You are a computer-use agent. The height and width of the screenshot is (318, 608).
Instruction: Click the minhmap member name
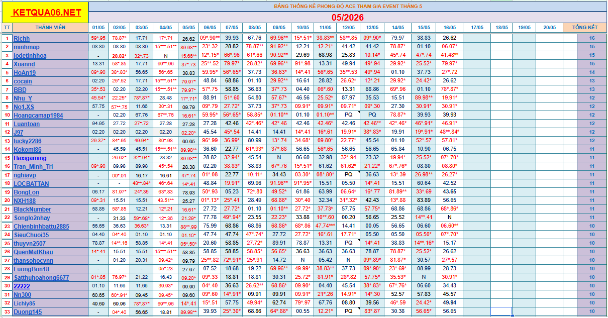26,47
